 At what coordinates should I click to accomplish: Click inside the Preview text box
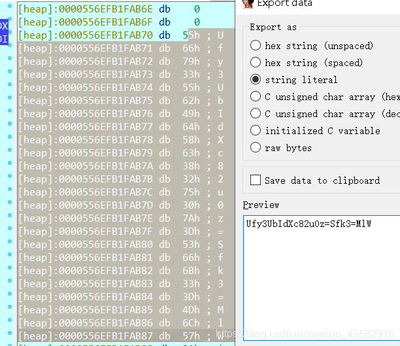point(322,278)
